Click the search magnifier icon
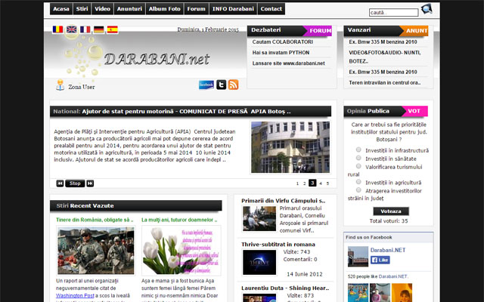The width and height of the screenshot is (484, 302). point(427,8)
